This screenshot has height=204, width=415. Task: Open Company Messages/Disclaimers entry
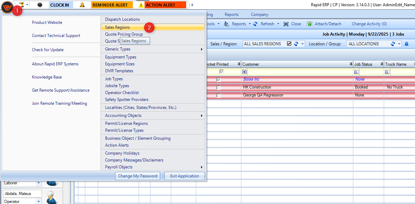coord(153,160)
